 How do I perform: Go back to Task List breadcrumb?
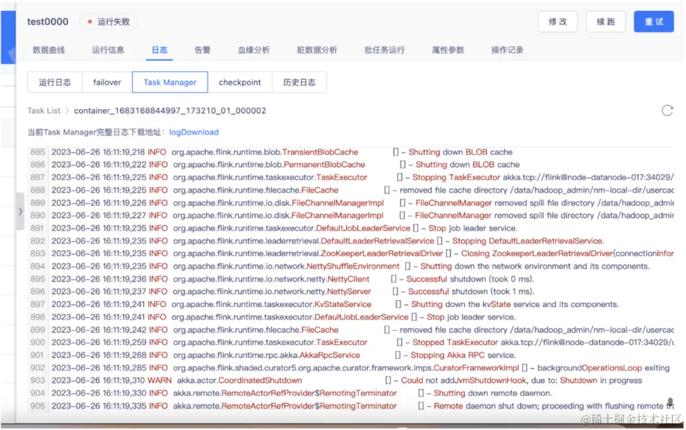click(44, 110)
